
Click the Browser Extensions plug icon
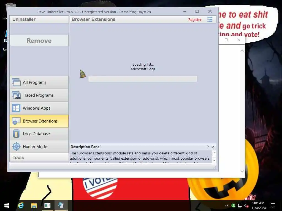click(x=16, y=121)
